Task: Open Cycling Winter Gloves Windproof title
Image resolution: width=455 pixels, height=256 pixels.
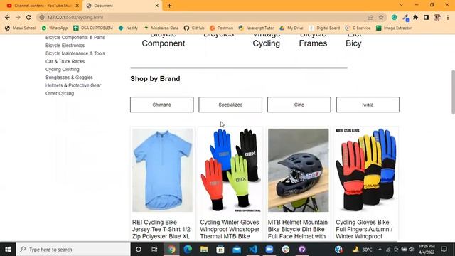Action: click(x=230, y=229)
